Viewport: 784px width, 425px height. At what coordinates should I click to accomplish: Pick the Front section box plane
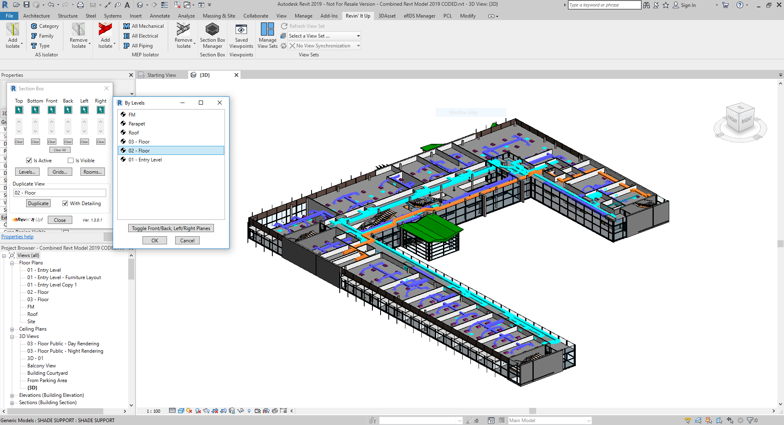pos(52,110)
